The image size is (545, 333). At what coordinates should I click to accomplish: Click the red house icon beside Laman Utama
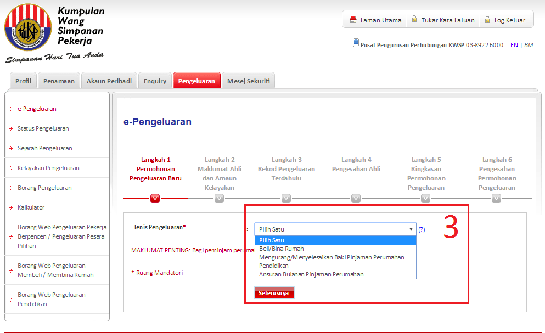pos(353,19)
